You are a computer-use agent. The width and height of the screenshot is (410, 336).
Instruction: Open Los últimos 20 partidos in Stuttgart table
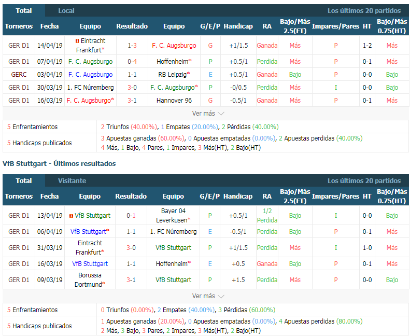click(x=364, y=180)
